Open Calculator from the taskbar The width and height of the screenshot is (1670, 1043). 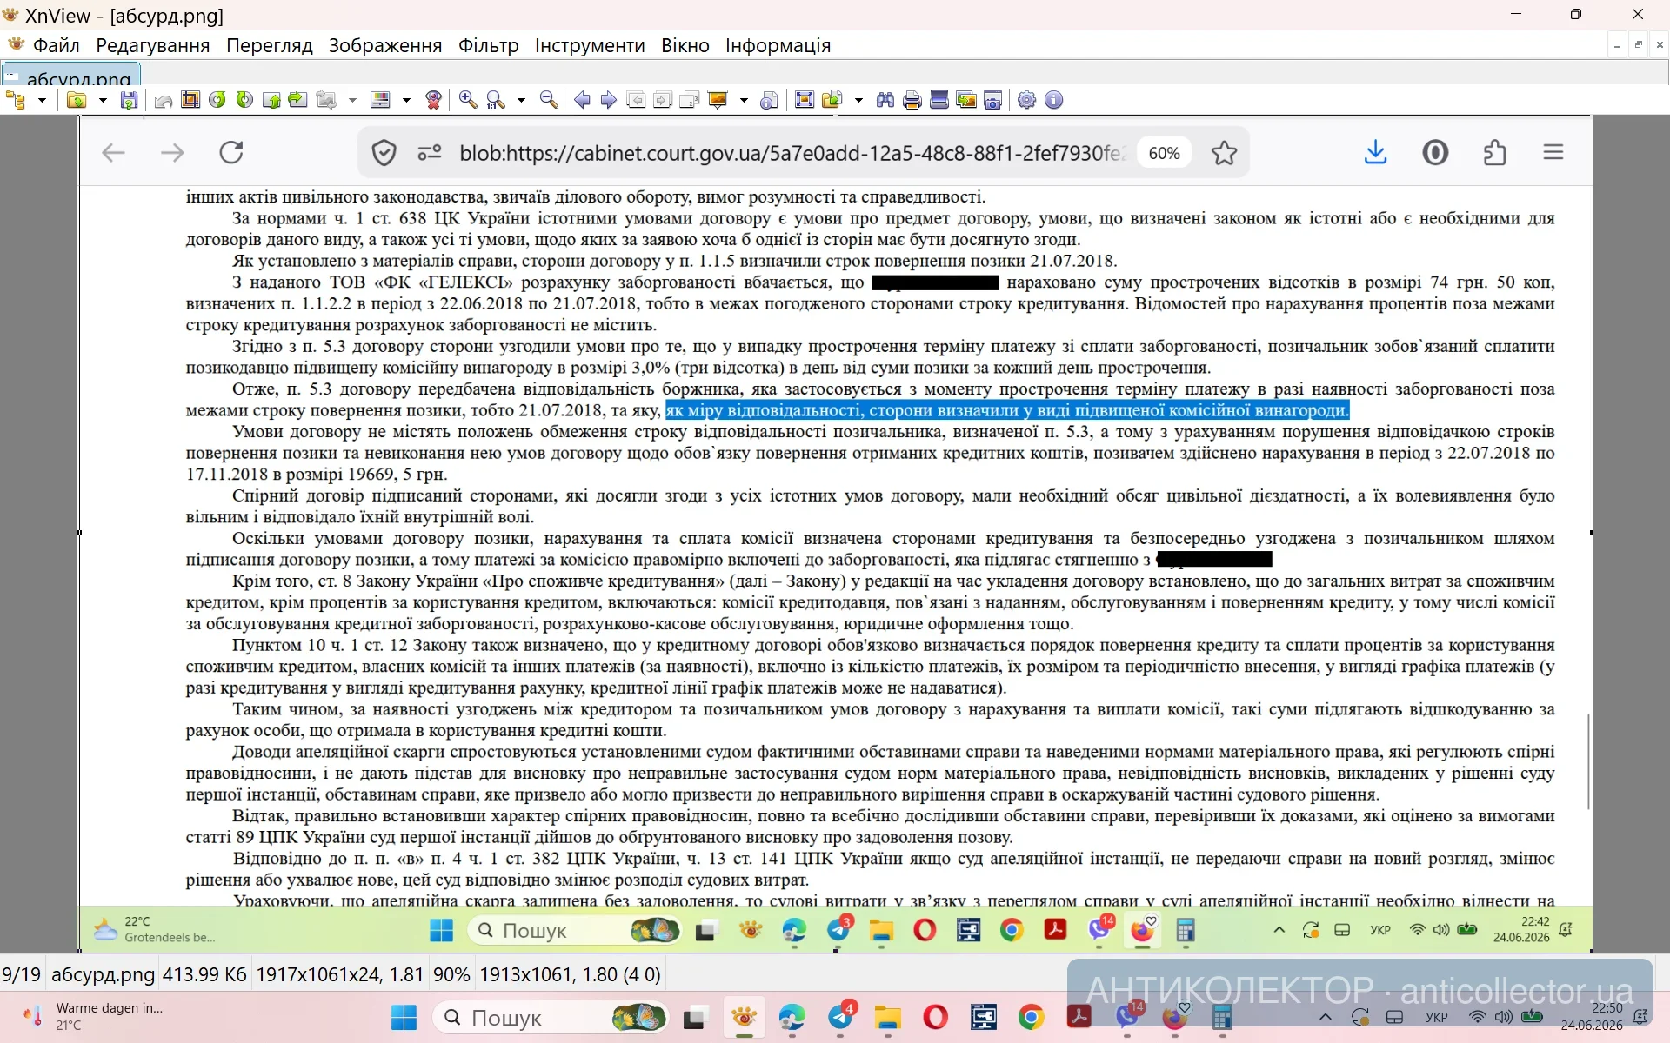point(1222,1017)
